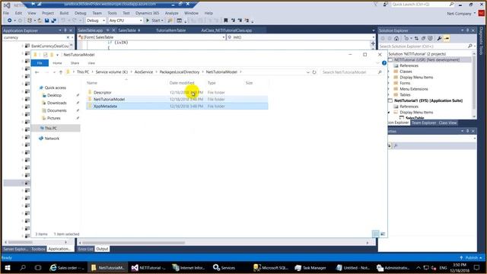
Task: Select Quick access in navigation pane
Action: tap(55, 88)
